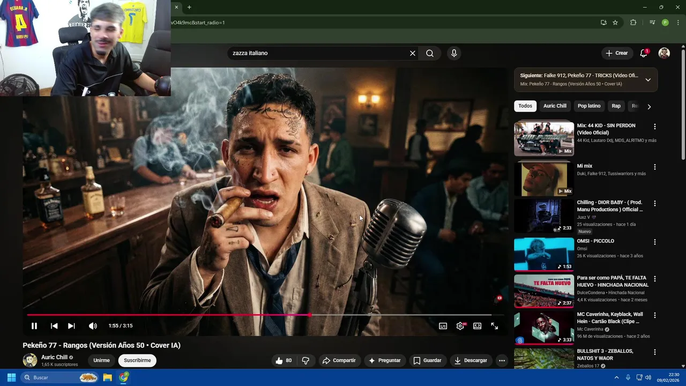Dislike the video with thumbs down

coord(305,360)
